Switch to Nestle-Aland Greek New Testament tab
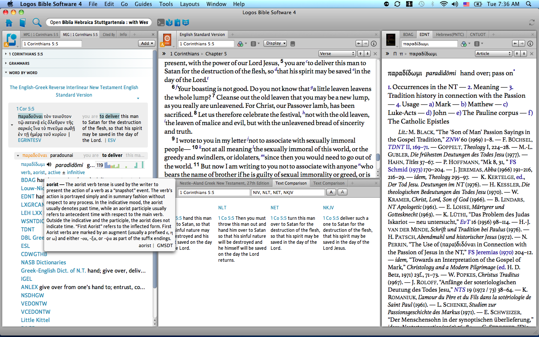The image size is (539, 337). pos(224,183)
